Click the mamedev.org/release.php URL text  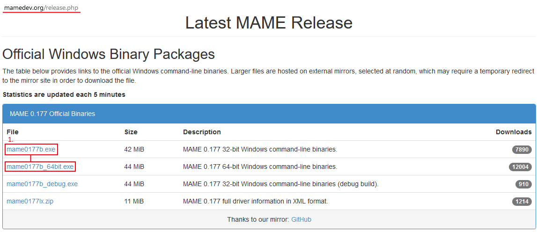41,8
